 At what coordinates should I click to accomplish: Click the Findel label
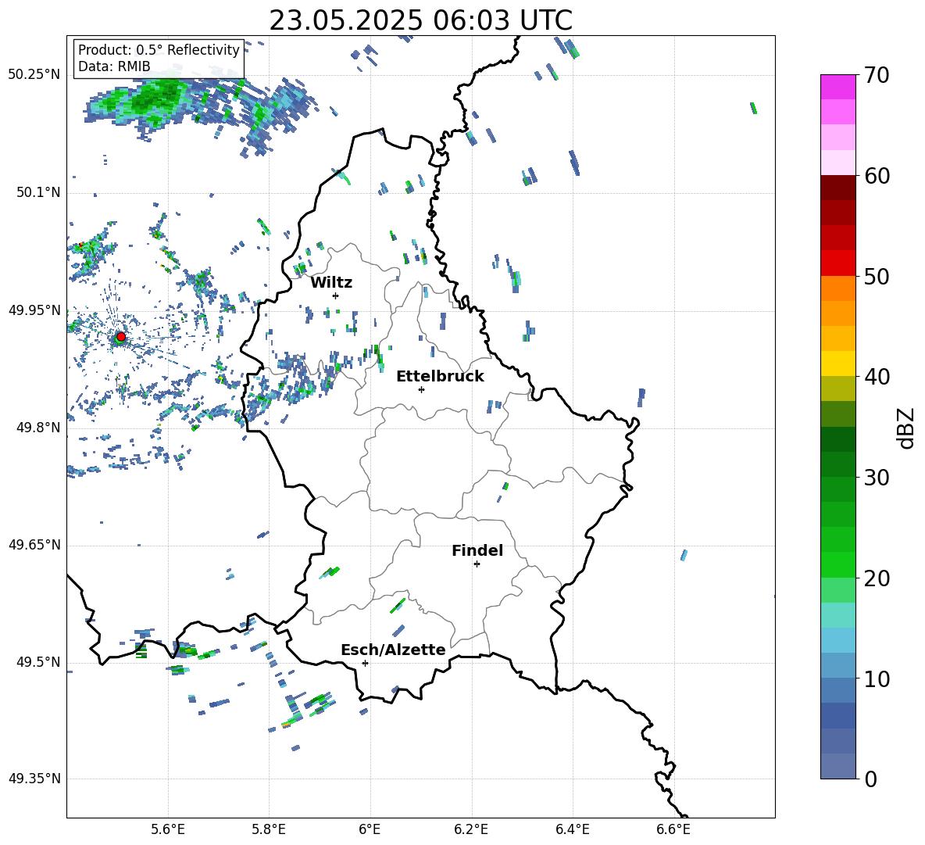tap(477, 550)
